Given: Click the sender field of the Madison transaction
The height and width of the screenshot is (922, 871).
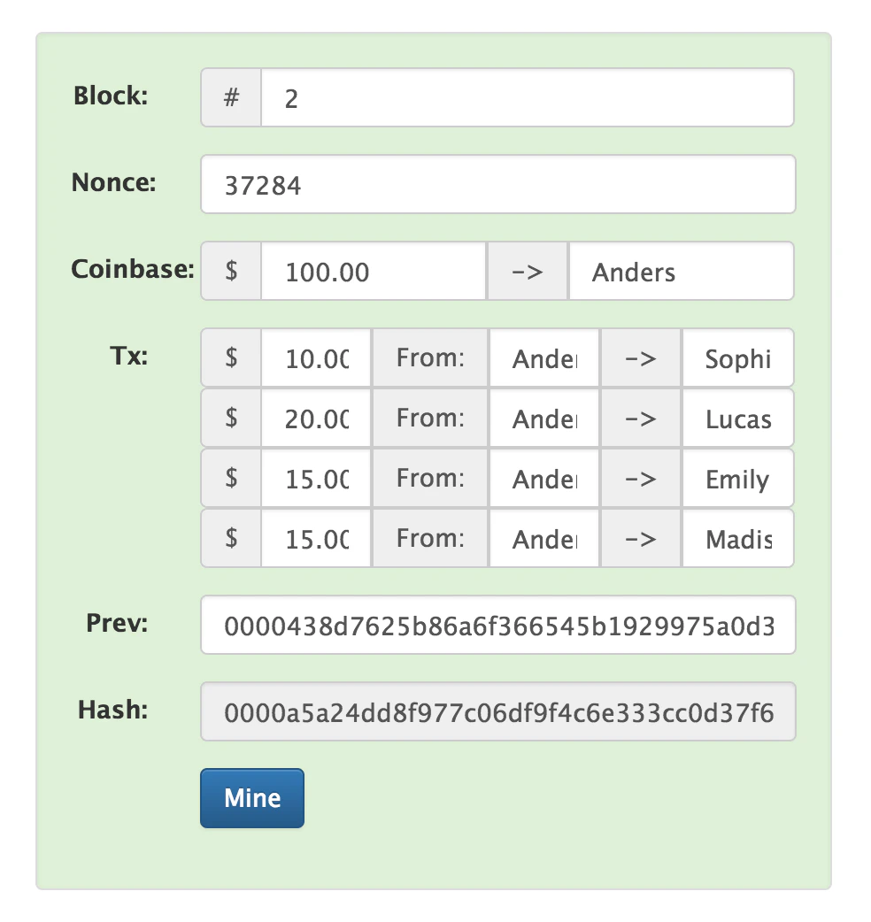Looking at the screenshot, I should coord(543,539).
